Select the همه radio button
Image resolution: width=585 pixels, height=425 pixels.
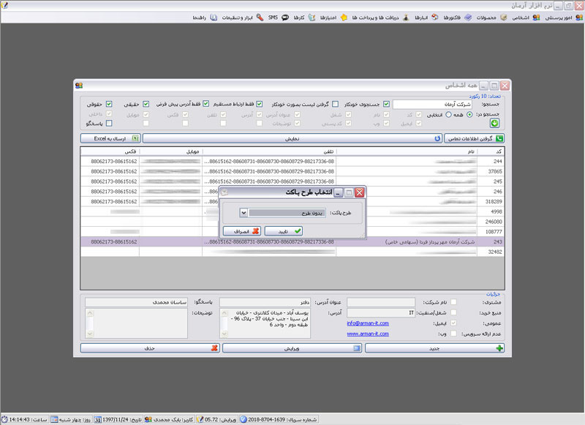[x=469, y=115]
